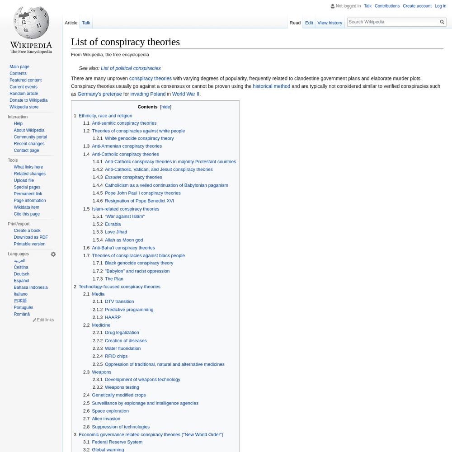This screenshot has height=452, width=452.
Task: Click the Log in link
Action: (440, 6)
